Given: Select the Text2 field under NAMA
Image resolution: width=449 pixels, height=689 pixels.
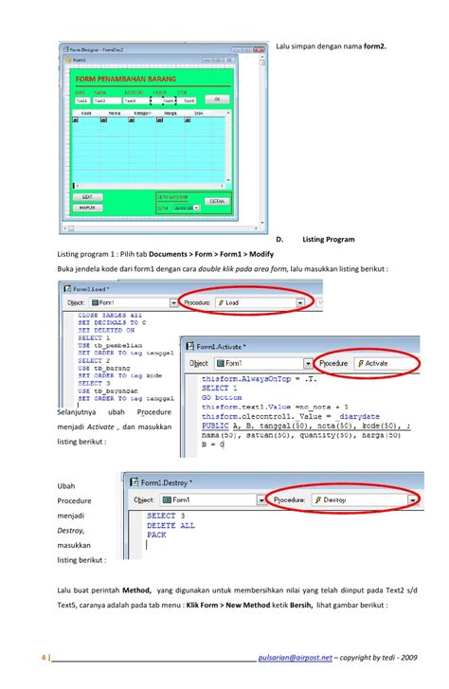Looking at the screenshot, I should (x=107, y=101).
